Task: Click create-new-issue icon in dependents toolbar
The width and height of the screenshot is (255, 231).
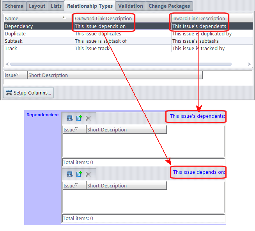Action: (x=79, y=118)
